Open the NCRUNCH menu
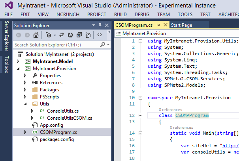 click(68, 15)
